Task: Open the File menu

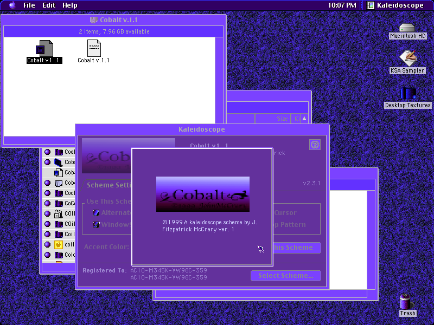Action: coord(29,5)
